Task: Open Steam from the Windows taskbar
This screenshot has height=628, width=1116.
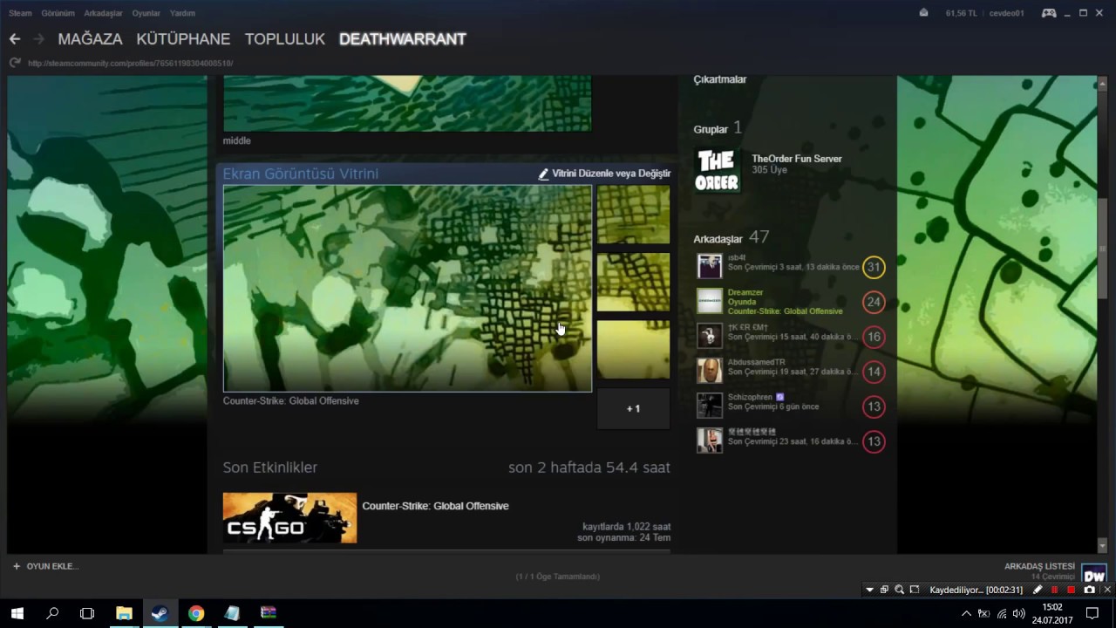Action: tap(160, 613)
